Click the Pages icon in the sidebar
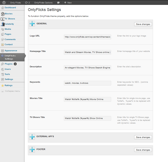Image resolution: width=168 pixels, height=162 pixels. tap(3, 34)
